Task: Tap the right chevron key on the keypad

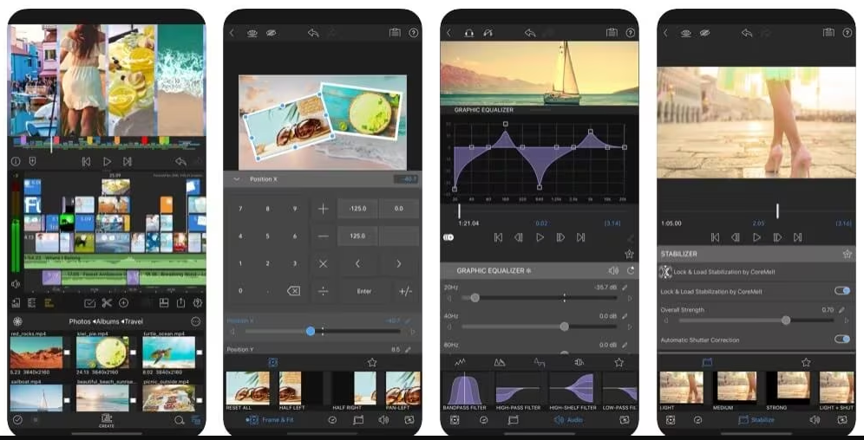Action: coord(399,264)
